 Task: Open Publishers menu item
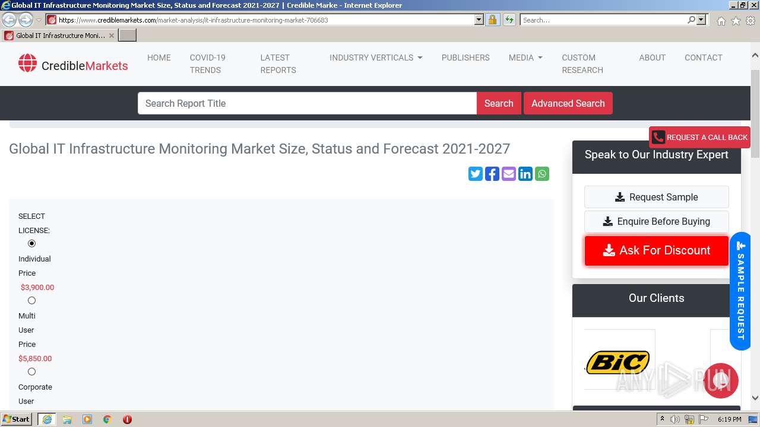pos(465,58)
